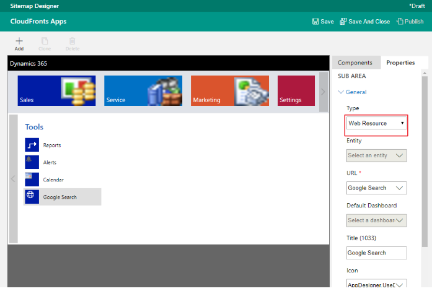Select the Tools group heading

click(x=34, y=127)
